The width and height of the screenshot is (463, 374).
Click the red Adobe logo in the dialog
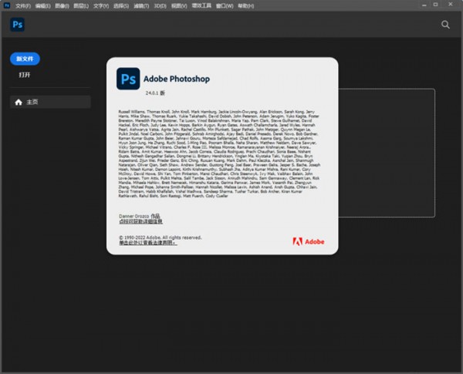[x=308, y=241]
